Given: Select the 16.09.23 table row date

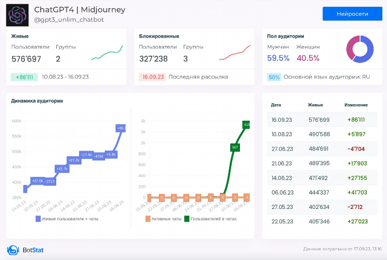Looking at the screenshot, I should (x=282, y=120).
